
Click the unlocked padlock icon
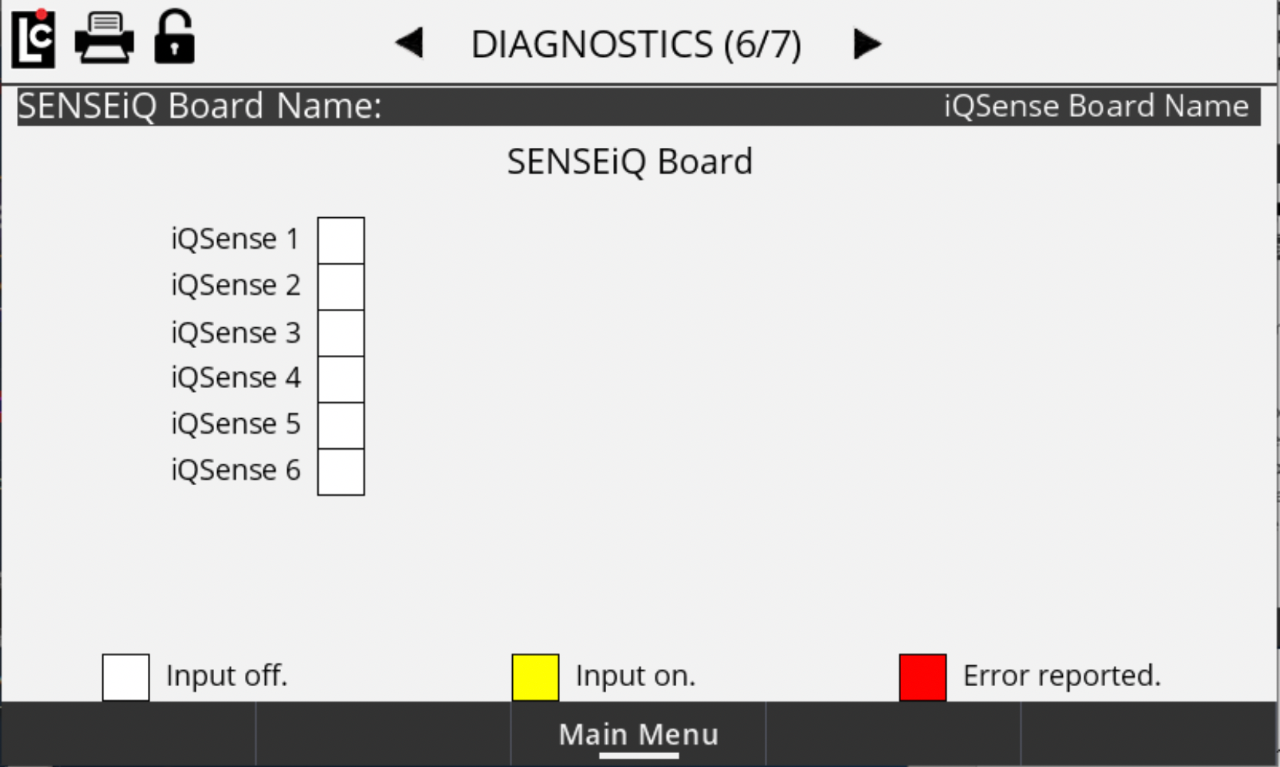click(175, 37)
